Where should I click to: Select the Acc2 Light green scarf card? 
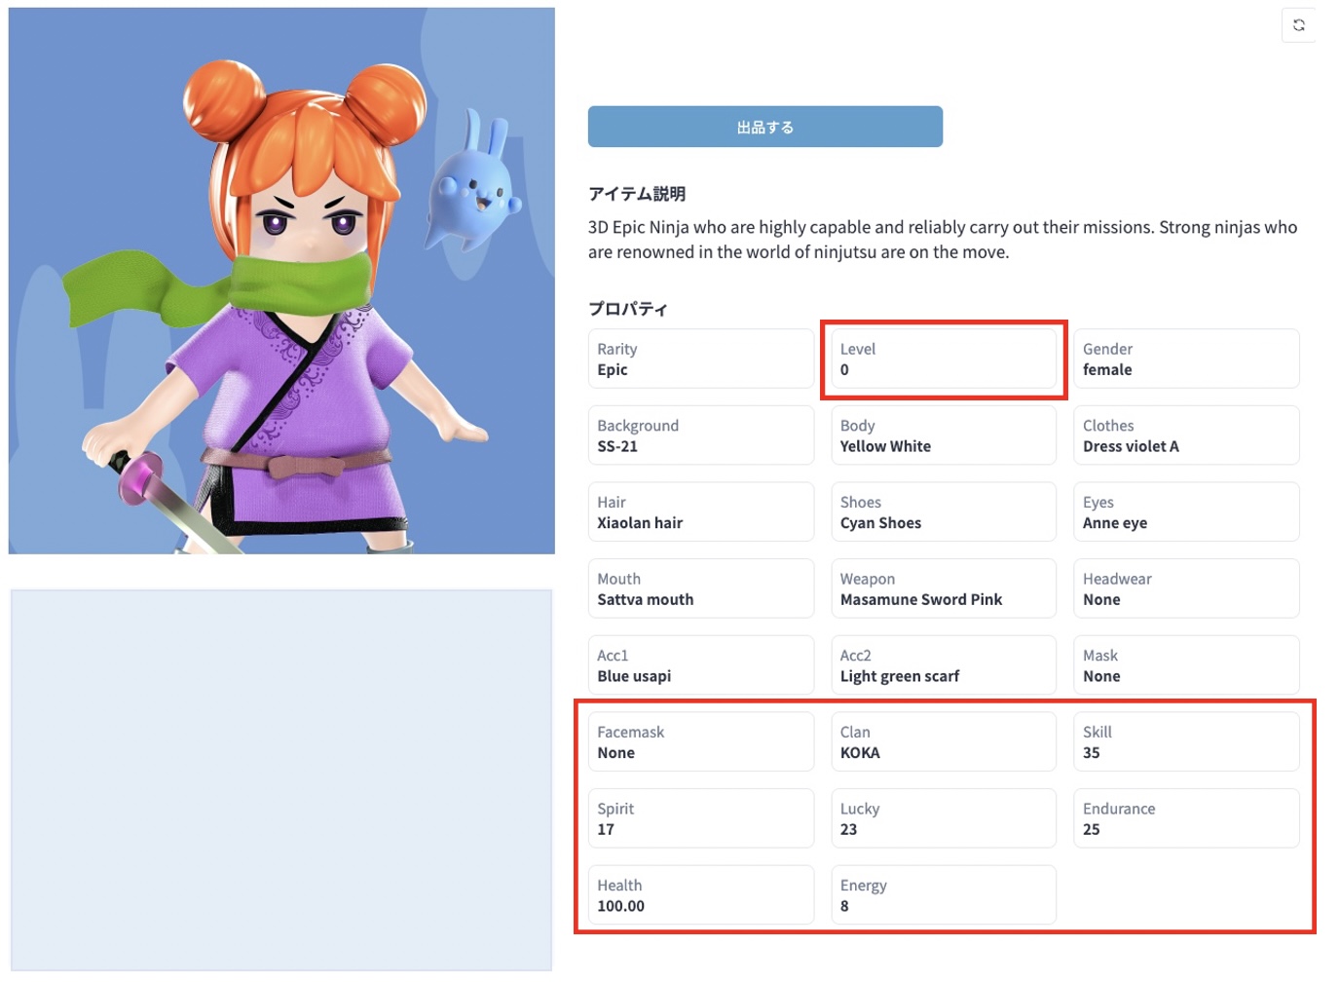[943, 665]
